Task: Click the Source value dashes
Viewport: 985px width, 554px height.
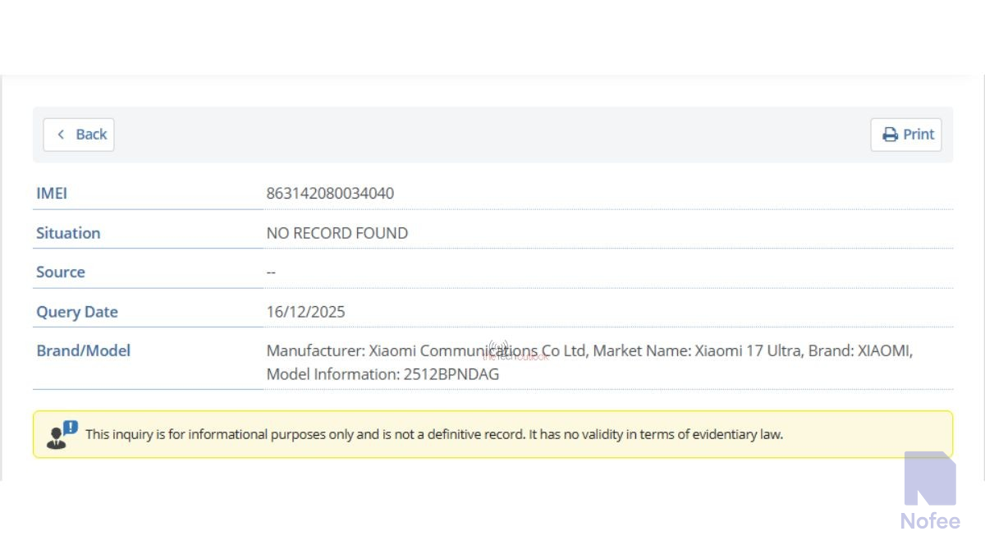Action: 271,272
